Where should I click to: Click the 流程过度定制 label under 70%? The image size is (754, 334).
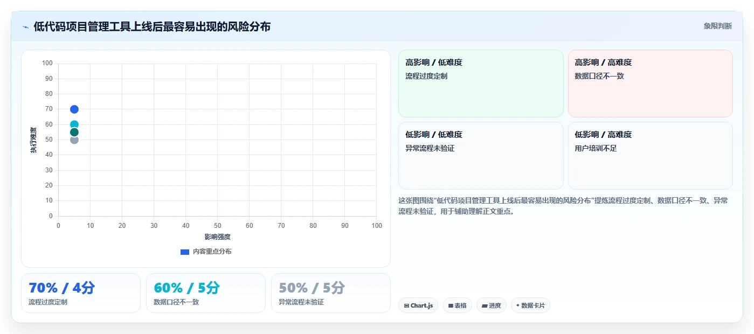click(x=48, y=302)
